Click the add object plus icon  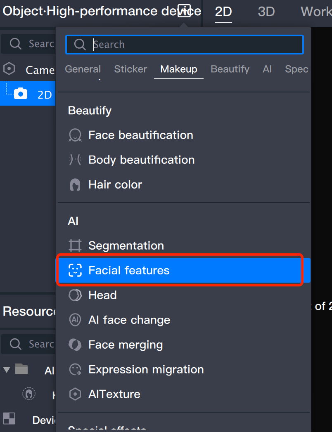click(x=184, y=11)
